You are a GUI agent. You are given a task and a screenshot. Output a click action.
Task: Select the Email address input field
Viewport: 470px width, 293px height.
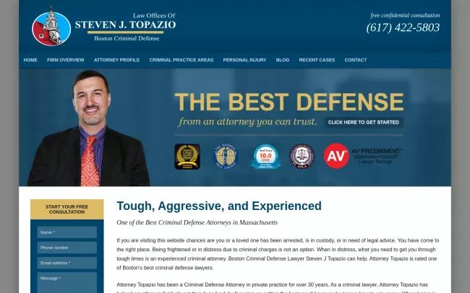(x=67, y=263)
